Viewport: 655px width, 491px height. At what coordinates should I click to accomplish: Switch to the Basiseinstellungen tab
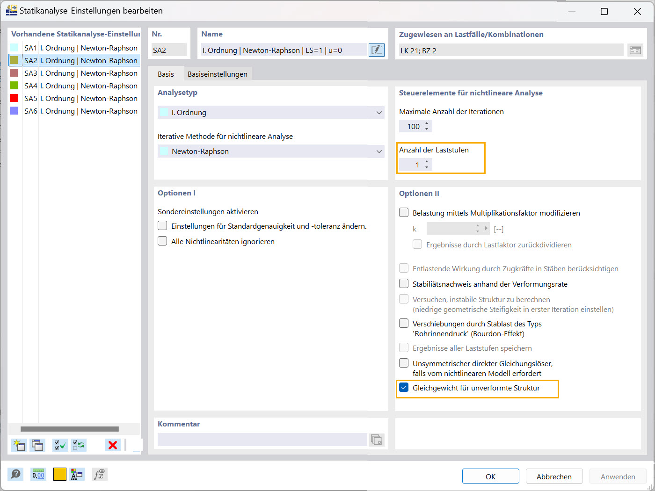point(218,73)
